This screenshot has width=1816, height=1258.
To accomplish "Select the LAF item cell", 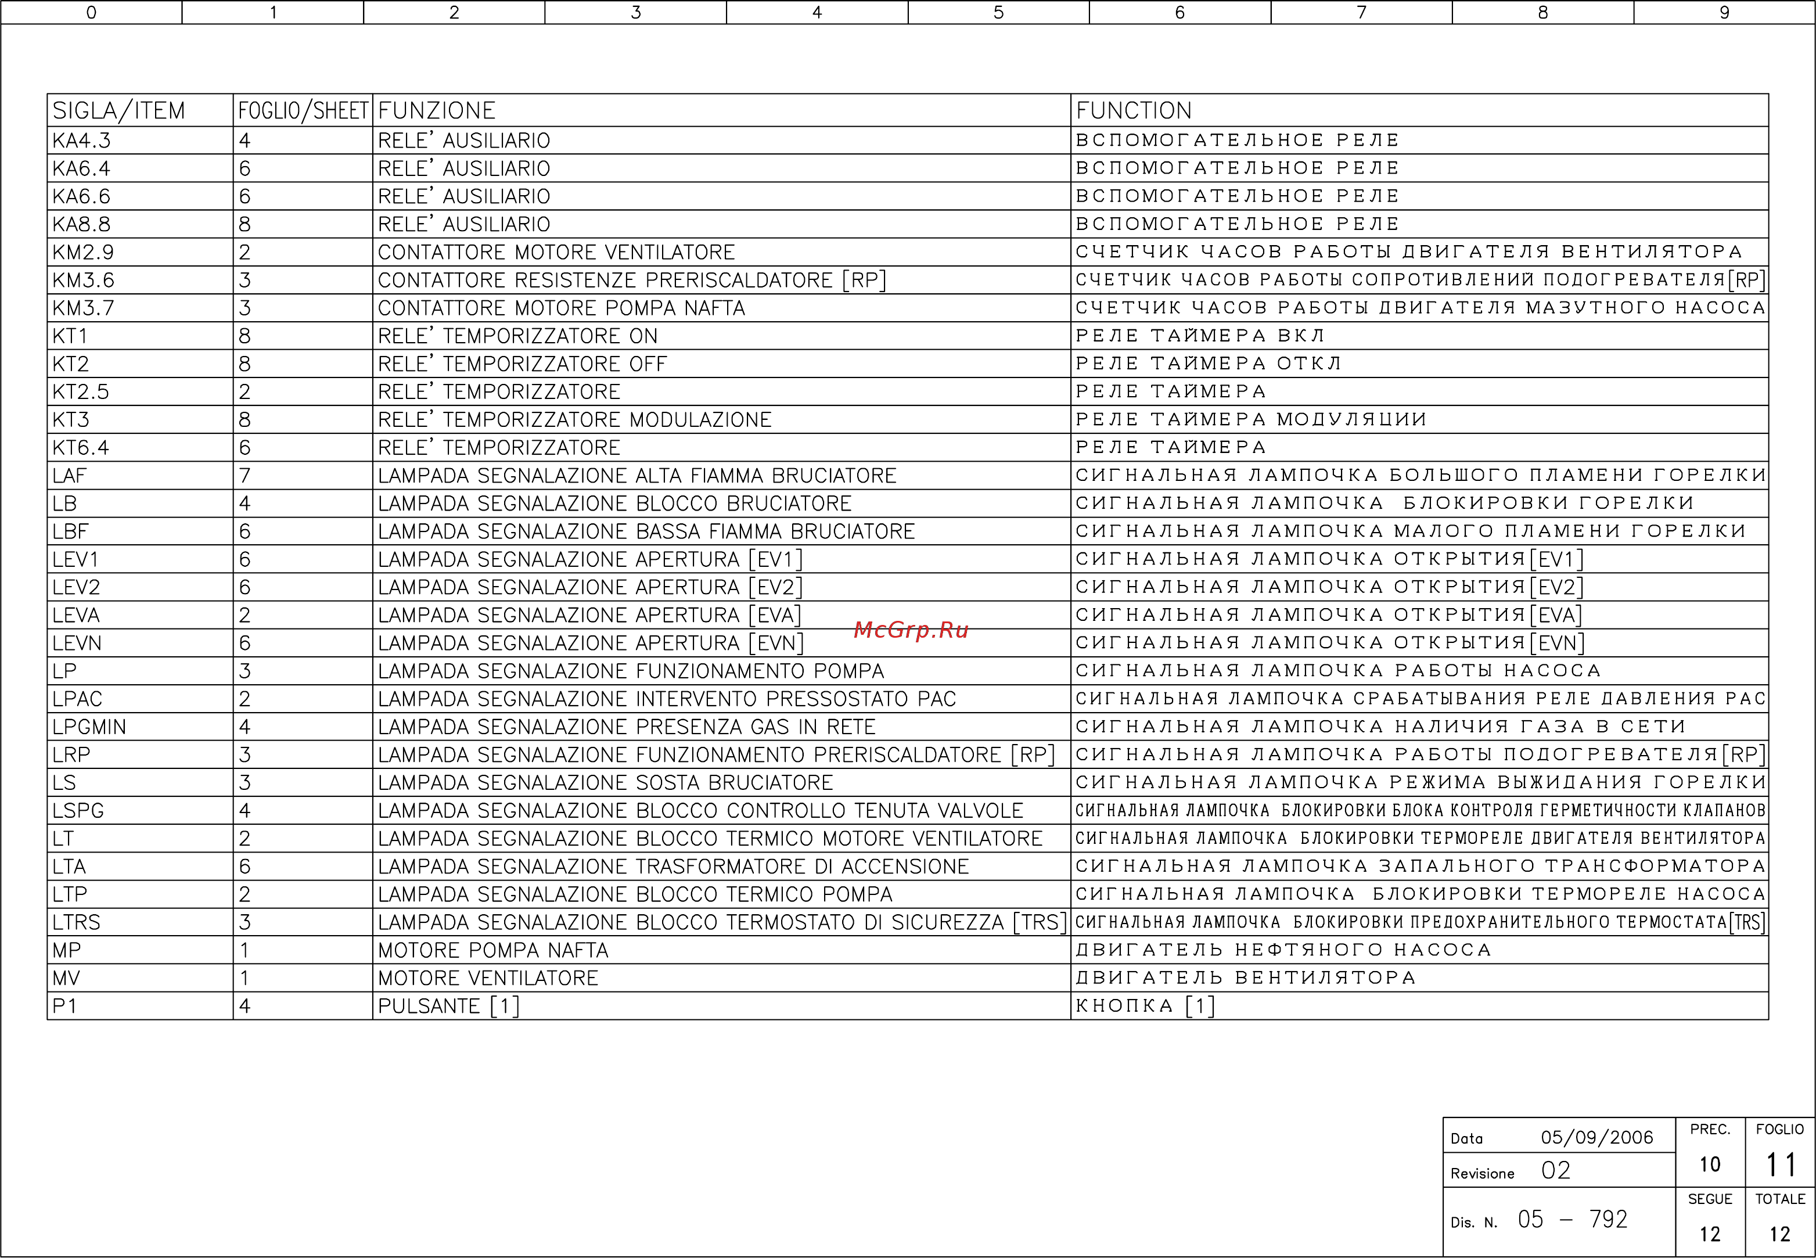I will (141, 475).
